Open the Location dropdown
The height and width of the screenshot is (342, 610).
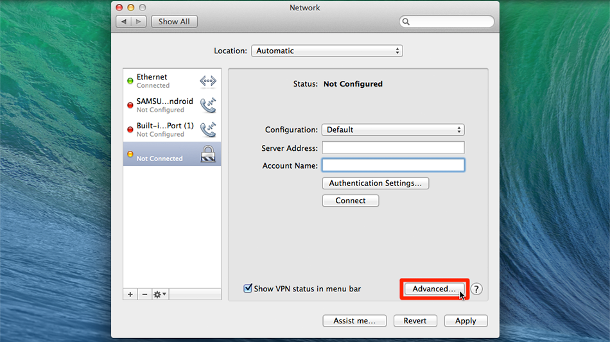(326, 51)
